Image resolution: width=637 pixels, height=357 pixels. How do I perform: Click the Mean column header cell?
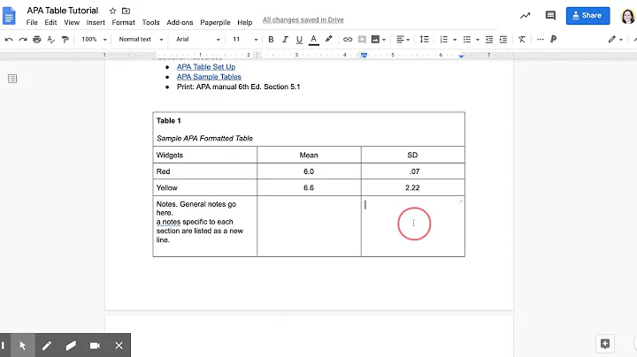pyautogui.click(x=309, y=155)
